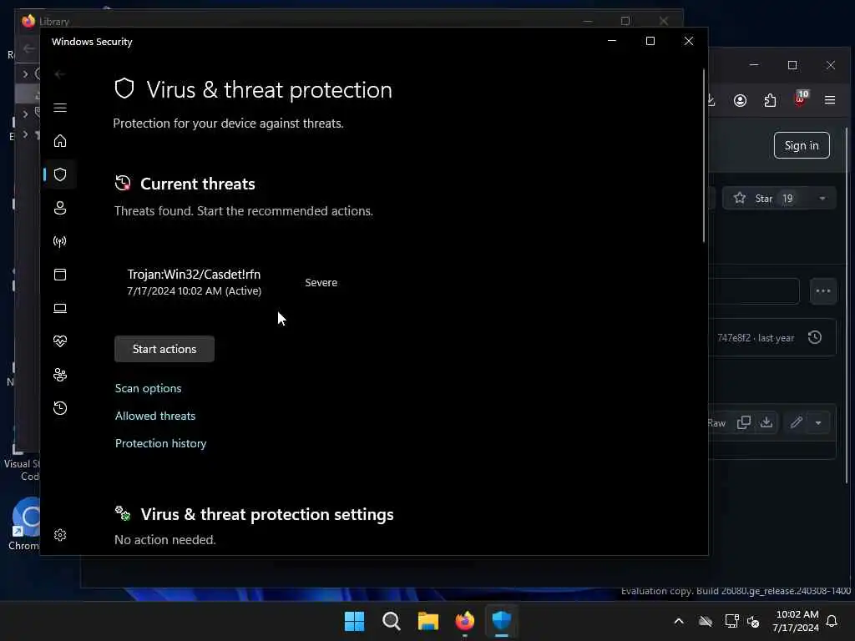
Task: Open Firefox extensions puzzle icon
Action: click(x=770, y=100)
